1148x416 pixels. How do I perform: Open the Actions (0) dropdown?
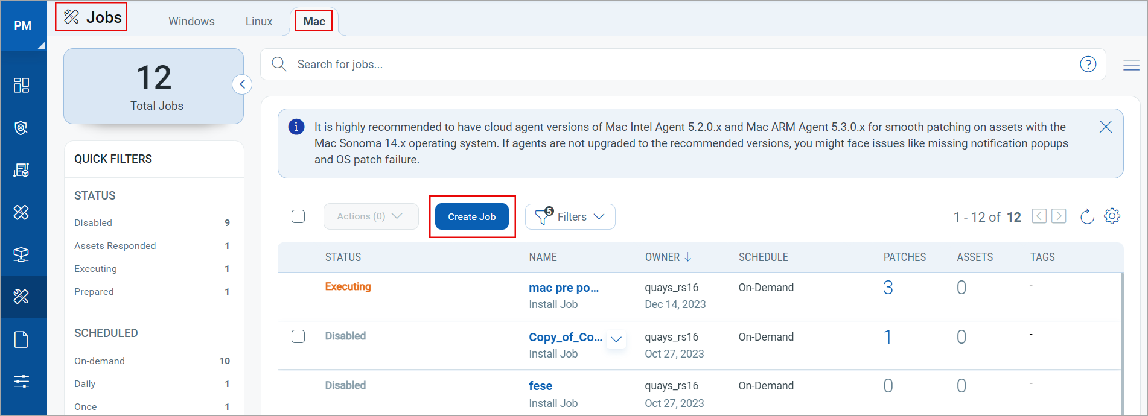click(370, 216)
